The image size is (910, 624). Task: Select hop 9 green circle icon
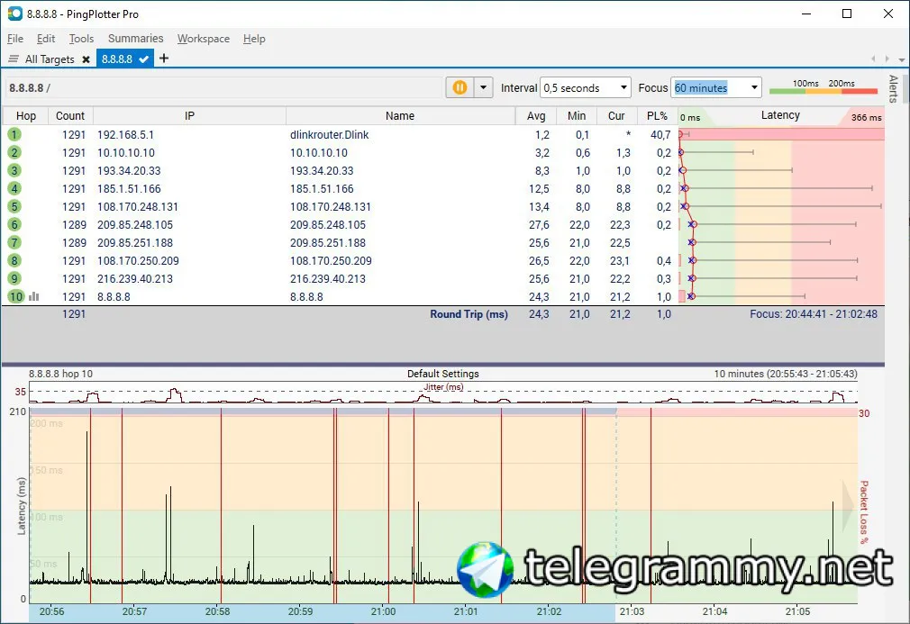14,278
